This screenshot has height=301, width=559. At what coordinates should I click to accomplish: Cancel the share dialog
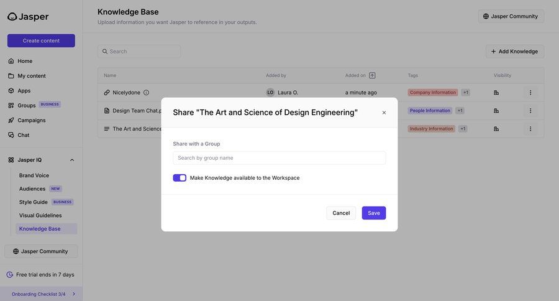[x=341, y=213]
